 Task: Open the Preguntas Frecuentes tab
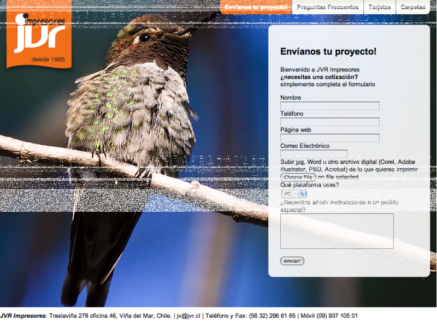pyautogui.click(x=327, y=7)
